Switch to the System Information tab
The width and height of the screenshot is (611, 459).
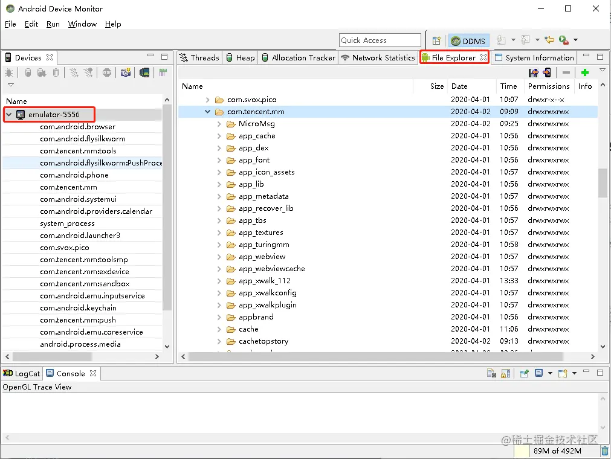click(x=534, y=57)
